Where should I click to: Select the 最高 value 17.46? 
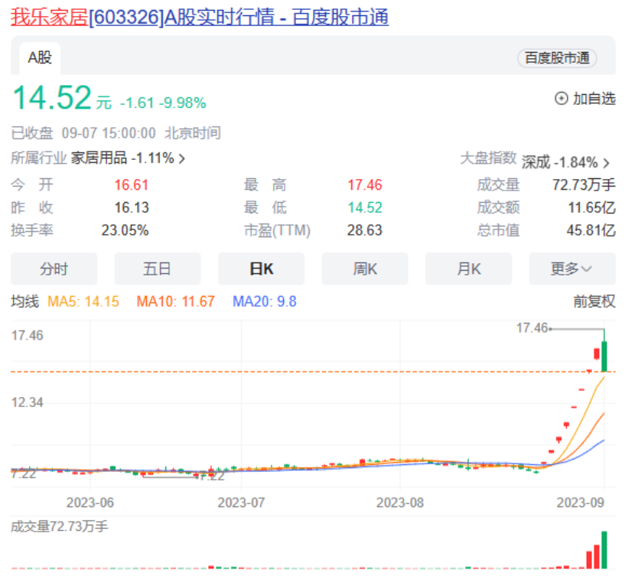pyautogui.click(x=365, y=185)
